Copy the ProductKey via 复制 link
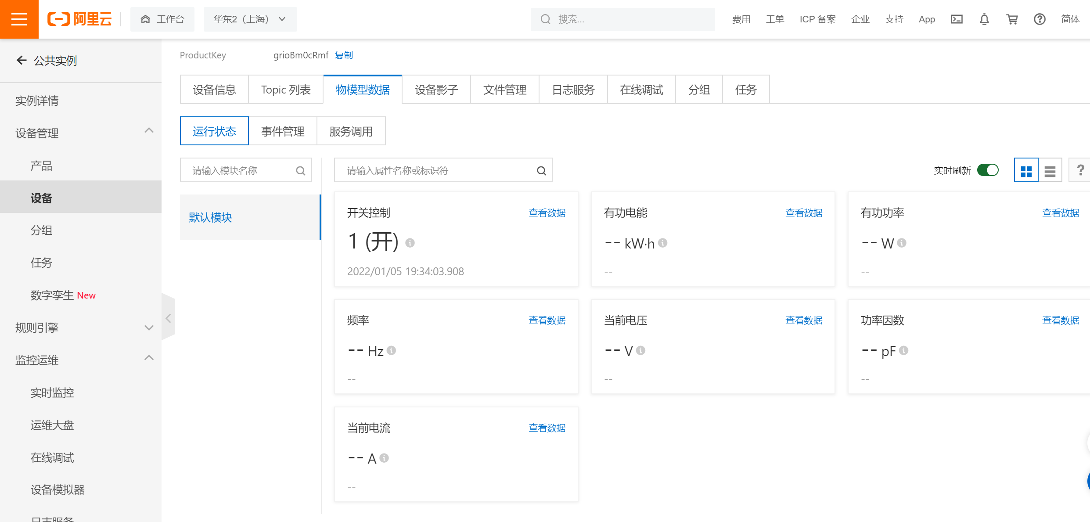The height and width of the screenshot is (522, 1090). tap(344, 55)
